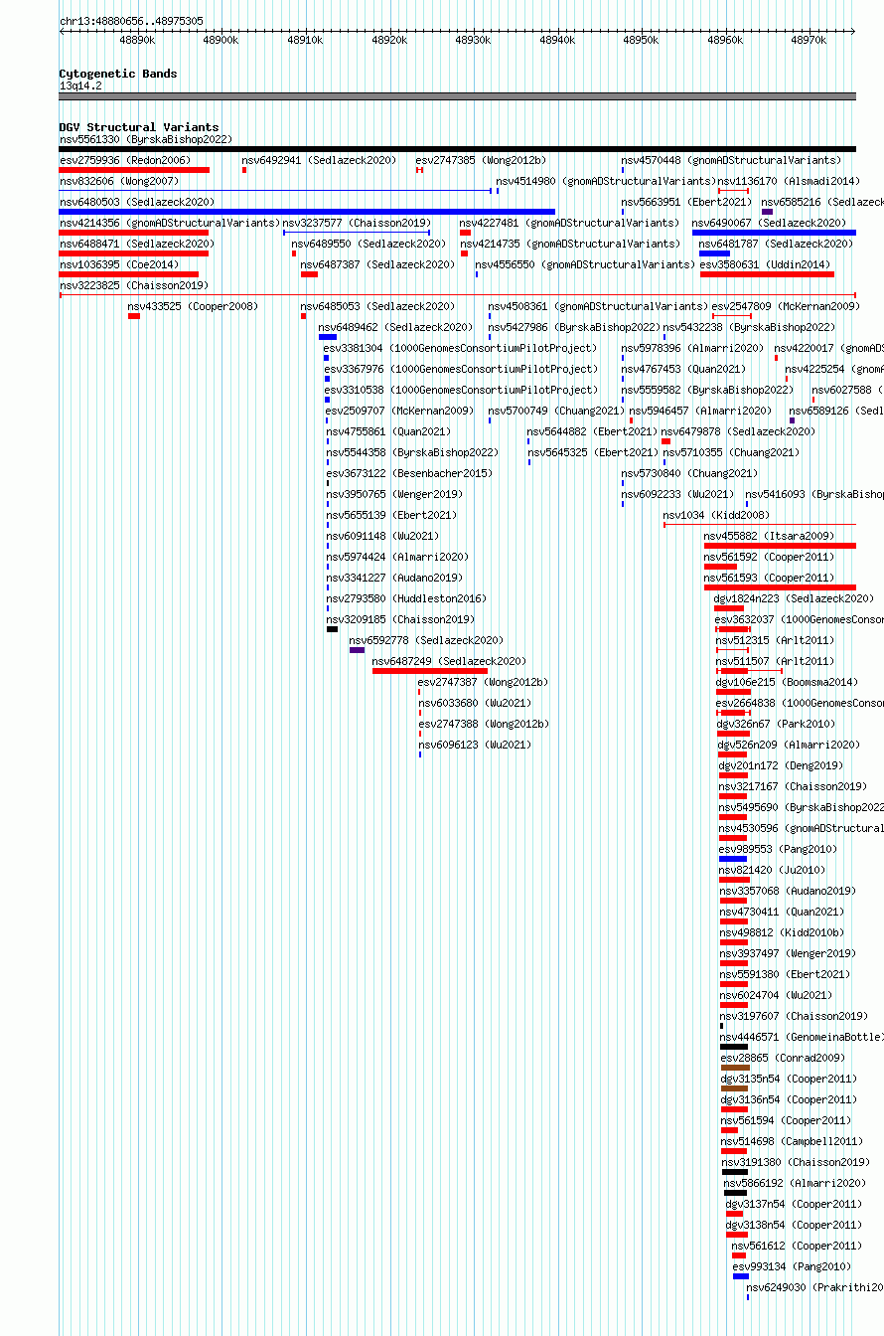
Task: Click esv2747385 (Wong2012b) label
Action: tap(481, 160)
